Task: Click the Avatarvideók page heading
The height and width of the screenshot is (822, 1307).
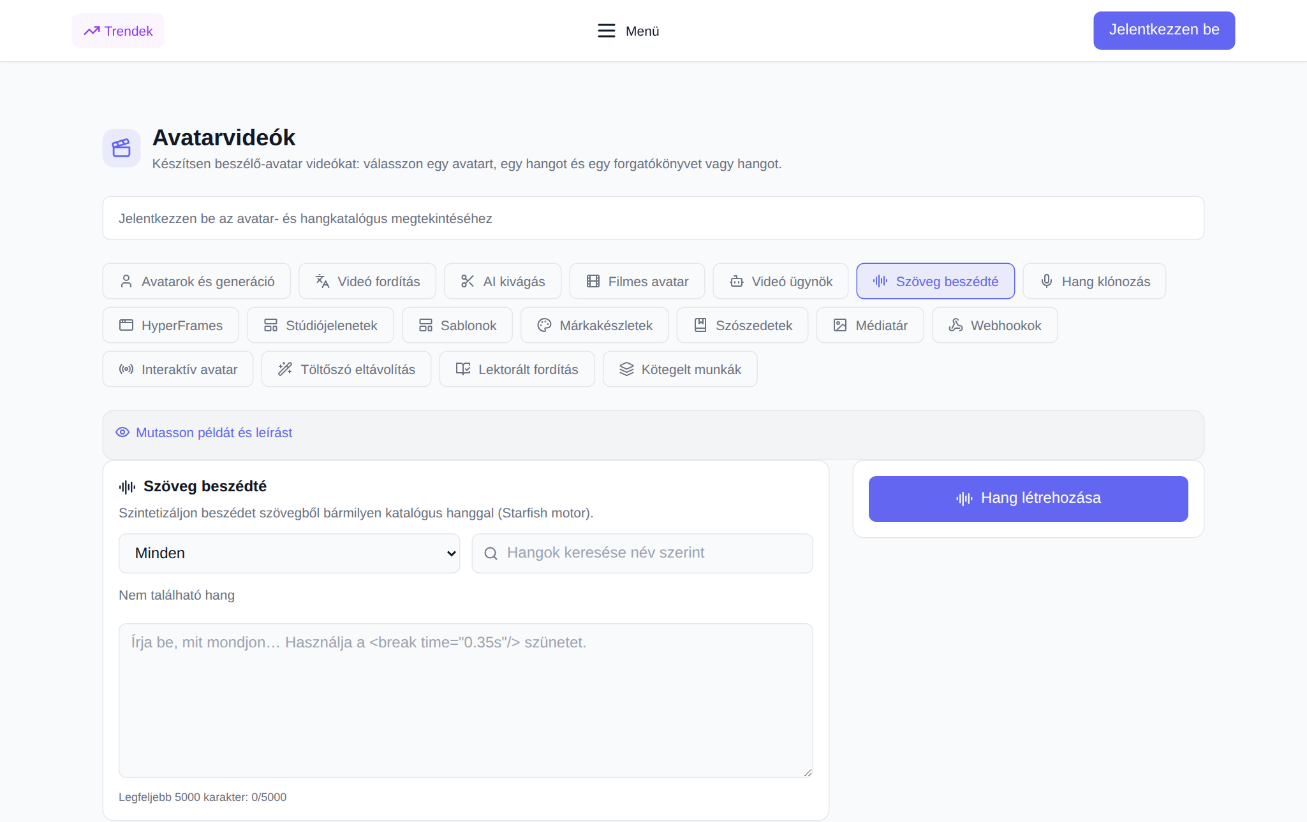Action: [x=224, y=137]
